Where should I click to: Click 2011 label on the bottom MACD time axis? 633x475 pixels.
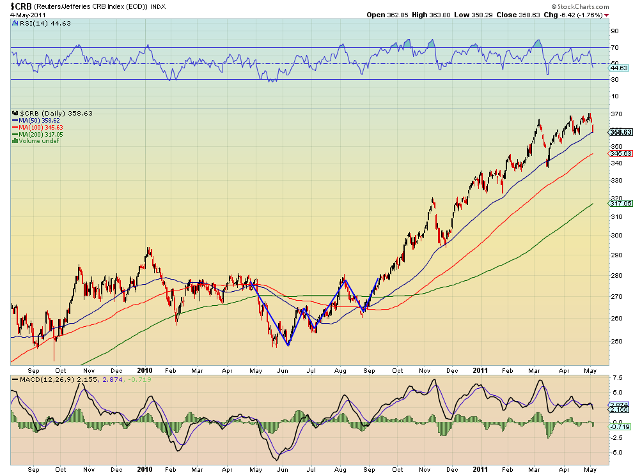pyautogui.click(x=480, y=469)
